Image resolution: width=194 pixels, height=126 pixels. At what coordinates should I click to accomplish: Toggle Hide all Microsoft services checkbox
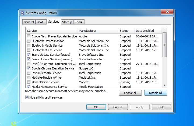tap(27, 97)
